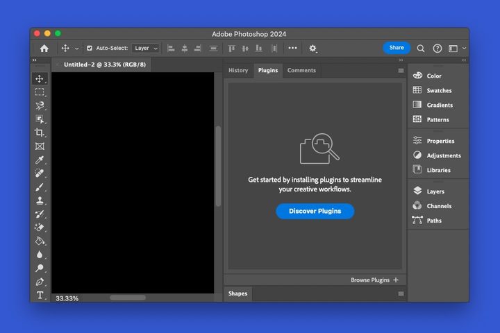500x333 pixels.
Task: Open the Adjustments panel
Action: 437,155
